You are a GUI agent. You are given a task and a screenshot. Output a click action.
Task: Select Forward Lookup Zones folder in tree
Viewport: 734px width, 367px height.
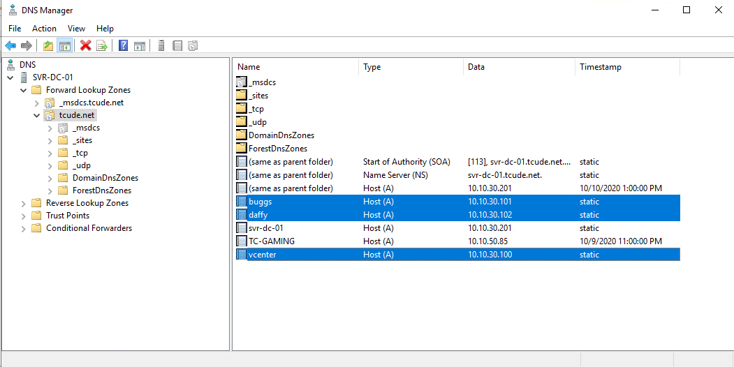pyautogui.click(x=88, y=90)
